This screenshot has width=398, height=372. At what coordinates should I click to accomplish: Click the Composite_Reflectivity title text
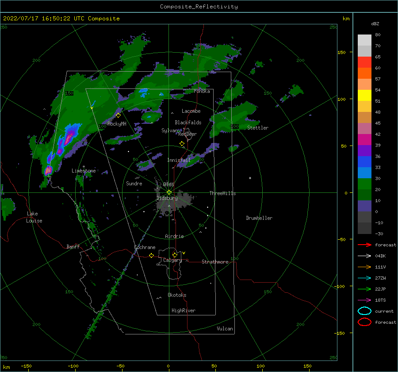pos(199,7)
